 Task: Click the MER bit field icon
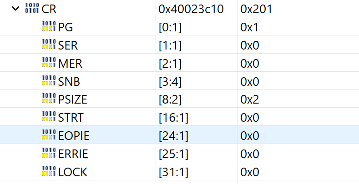pos(48,63)
